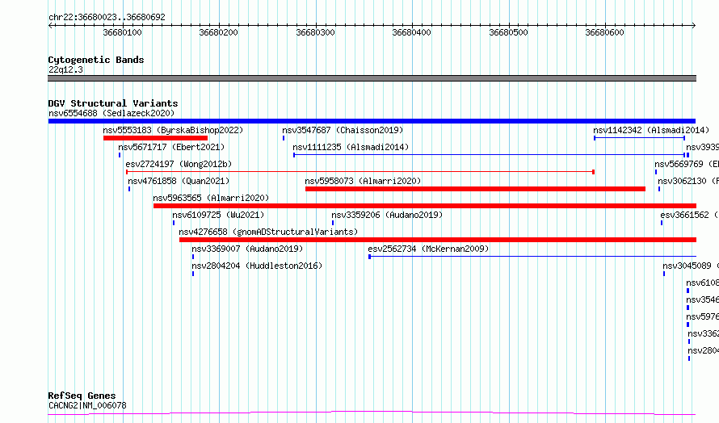Open variant nsv3359206 (Audano2019) label
The height and width of the screenshot is (423, 719).
tap(387, 215)
